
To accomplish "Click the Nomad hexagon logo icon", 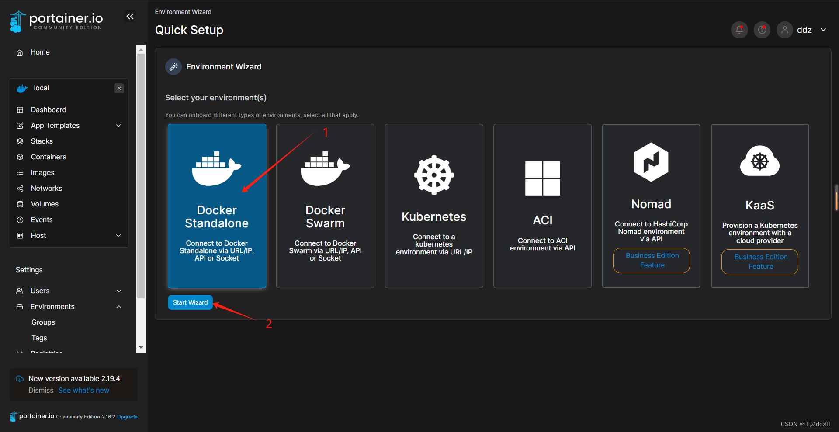I will tap(651, 162).
